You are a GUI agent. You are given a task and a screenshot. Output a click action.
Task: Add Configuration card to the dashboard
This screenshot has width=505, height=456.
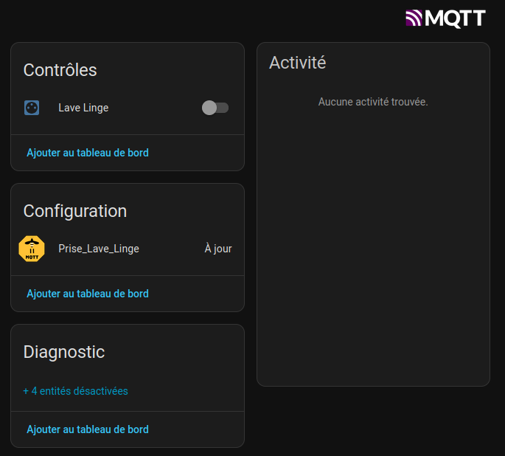[88, 294]
